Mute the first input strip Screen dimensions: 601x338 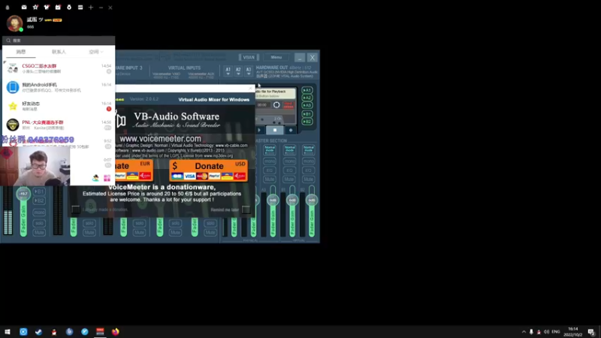click(39, 232)
